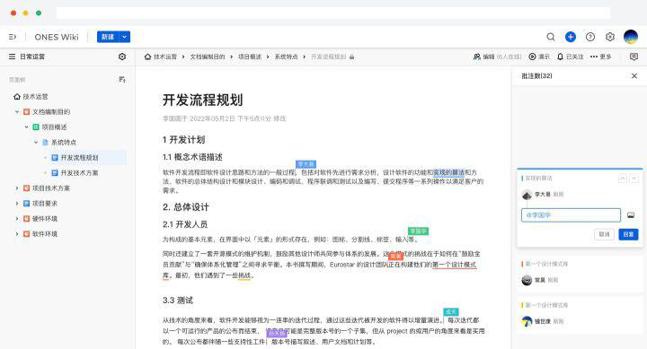Toggle the 已关注 follow bell
The width and height of the screenshot is (647, 349).
570,57
